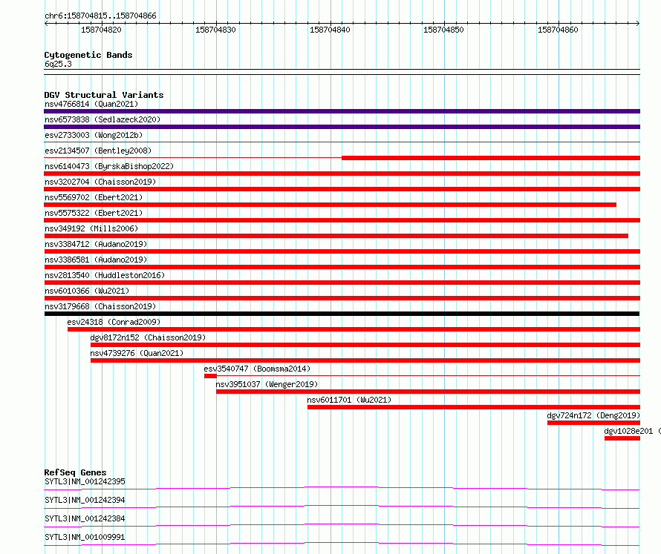
Task: Open gene transcript SYTL3|NM_001242395
Action: (85, 481)
